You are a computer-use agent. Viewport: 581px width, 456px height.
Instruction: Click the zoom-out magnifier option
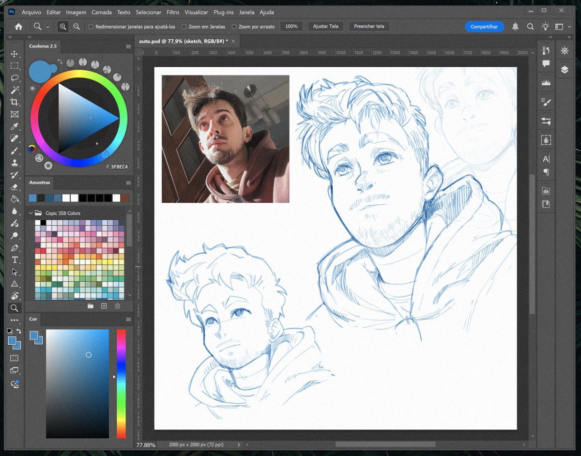(x=76, y=27)
